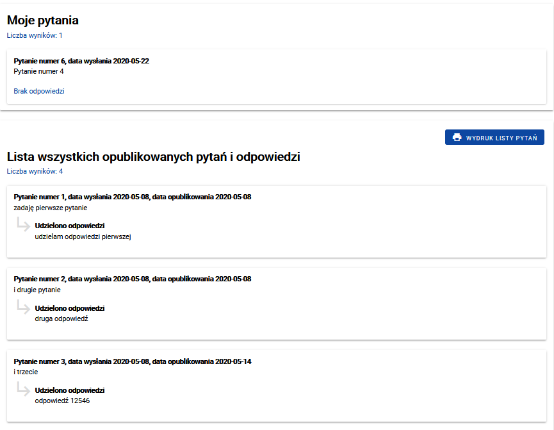Open the 'Brak odpowiedzi' link
The height and width of the screenshot is (430, 554).
click(x=39, y=91)
